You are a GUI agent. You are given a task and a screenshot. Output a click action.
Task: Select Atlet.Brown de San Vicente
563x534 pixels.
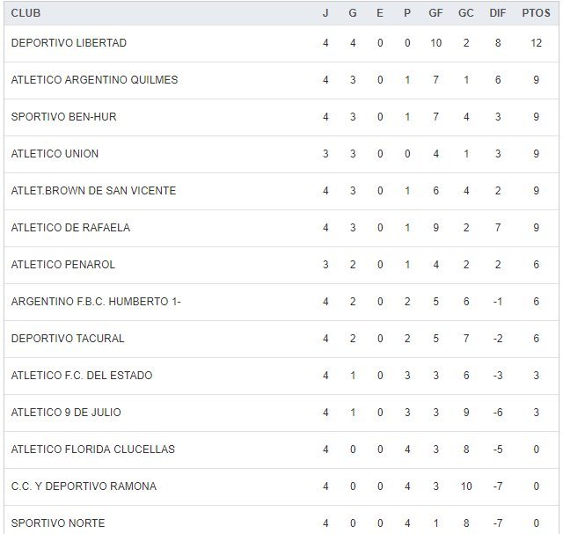tap(94, 191)
